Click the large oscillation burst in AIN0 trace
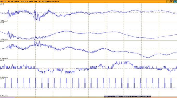Screen dimensions: 177x98 (x=37, y=16)
